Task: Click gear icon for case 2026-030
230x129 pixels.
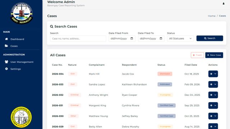Action: [211, 116]
